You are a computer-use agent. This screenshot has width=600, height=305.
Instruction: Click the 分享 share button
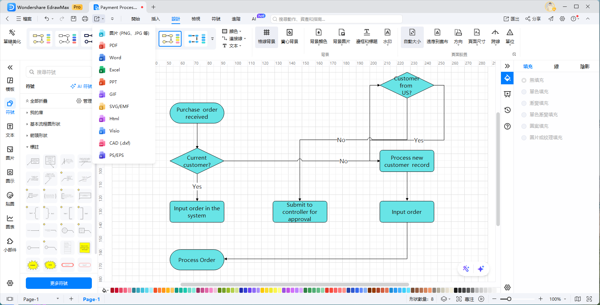tap(533, 19)
